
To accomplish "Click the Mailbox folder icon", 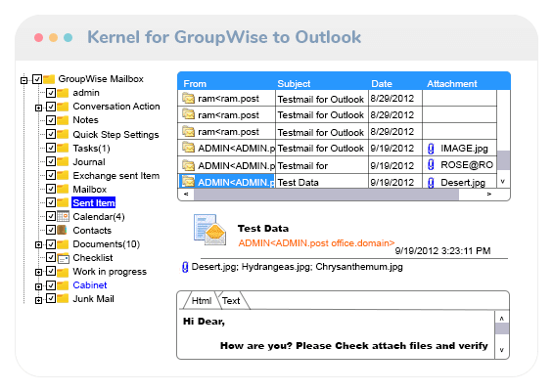I will [x=63, y=189].
